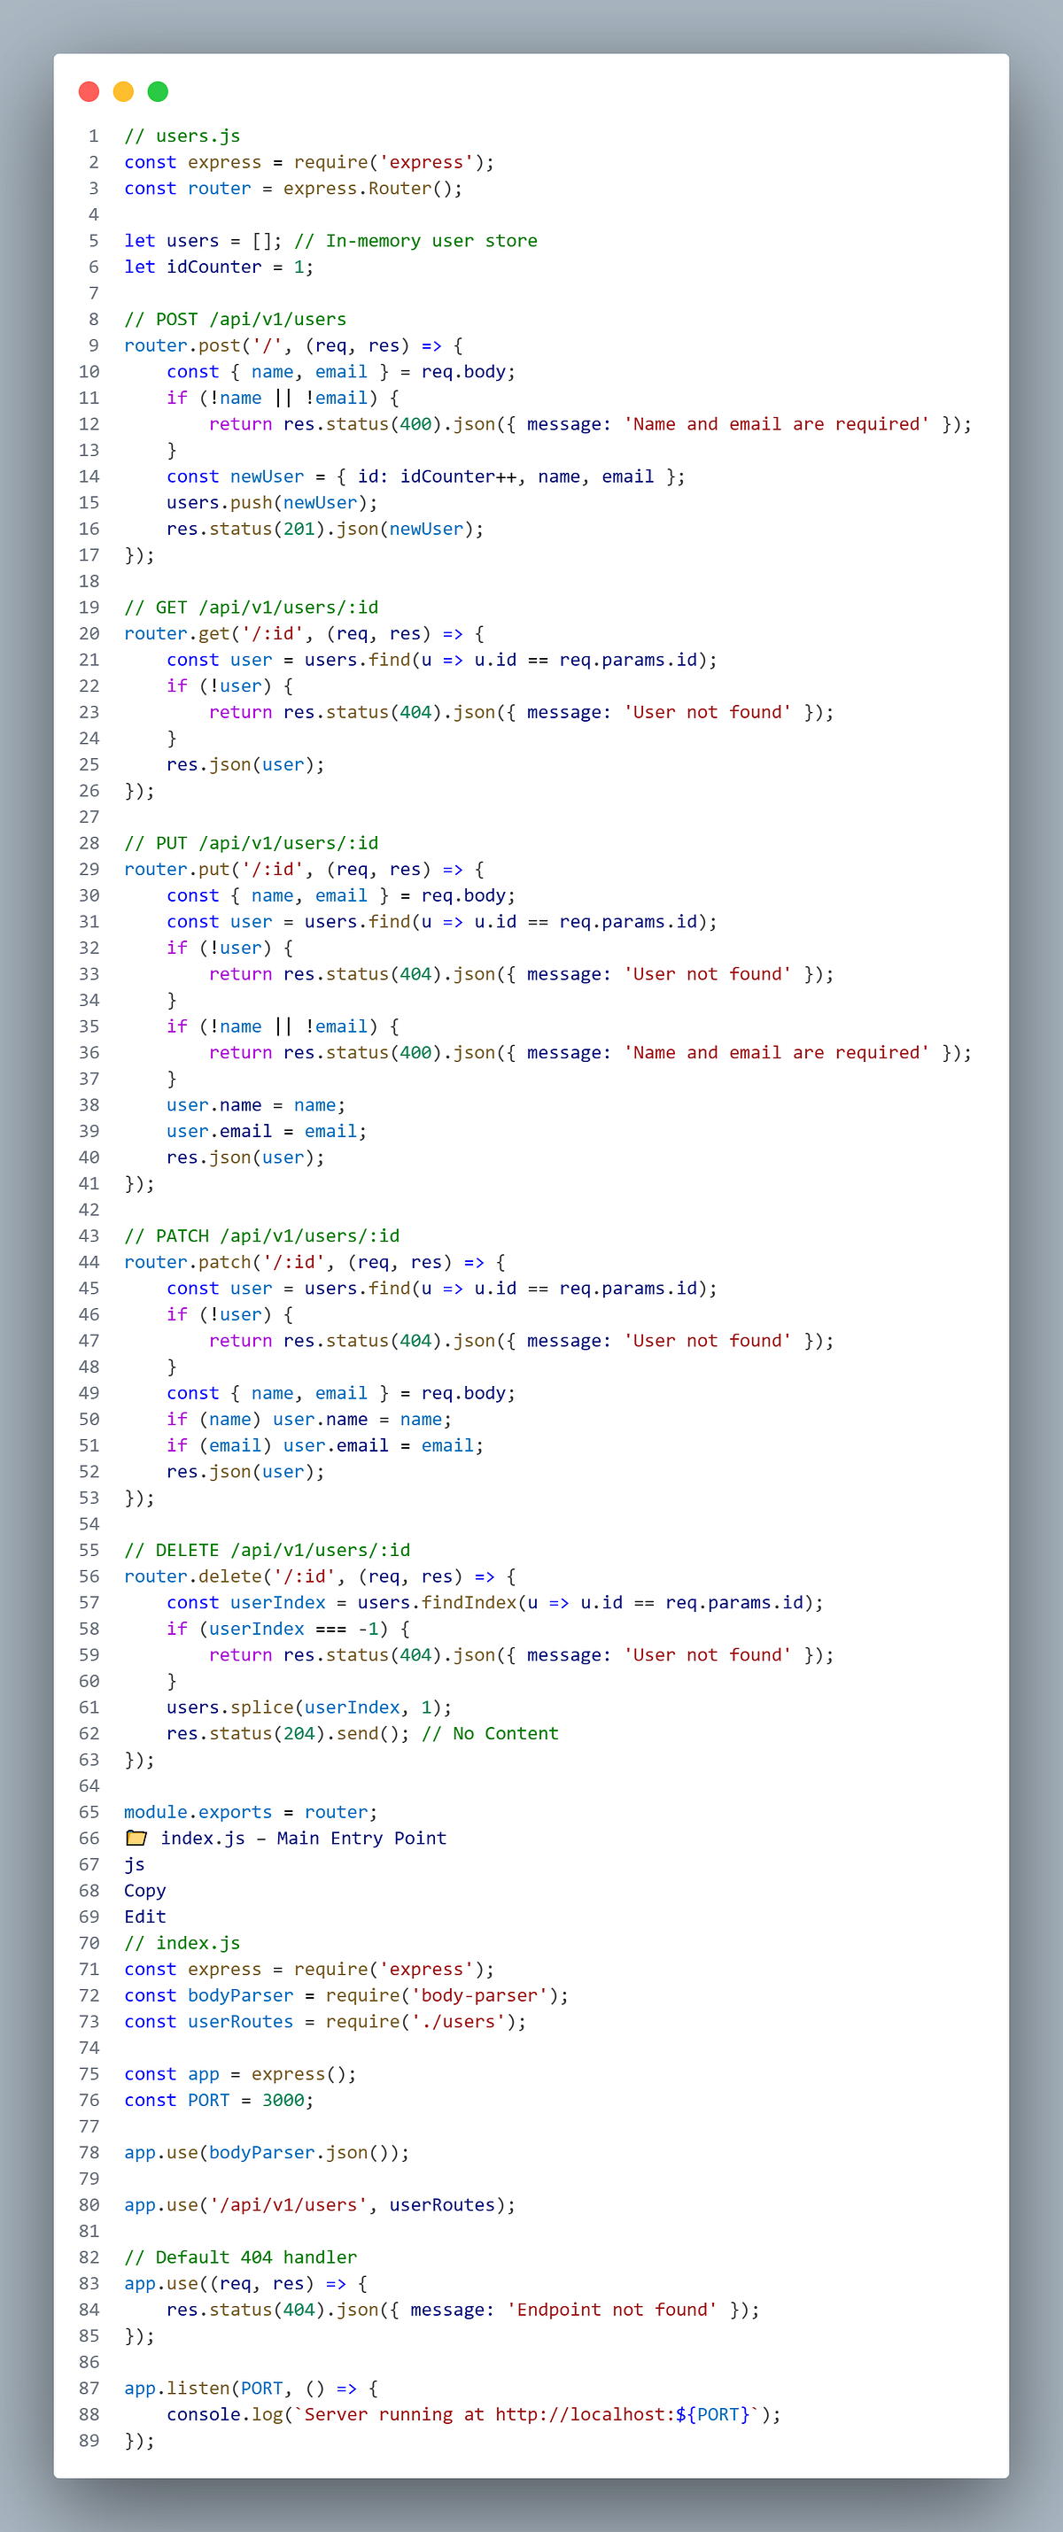The height and width of the screenshot is (2532, 1063).
Task: Click 'index.js – Main Entry Point' text
Action: pos(303,1838)
